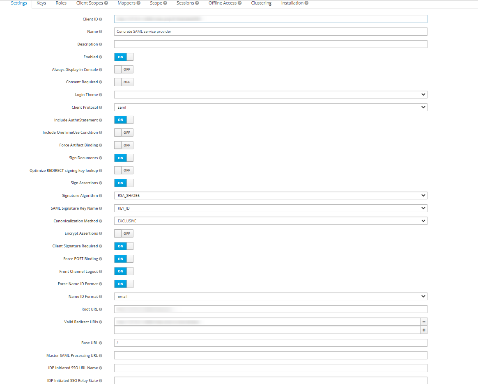Click into the Description text field
478x384 pixels.
(270, 44)
